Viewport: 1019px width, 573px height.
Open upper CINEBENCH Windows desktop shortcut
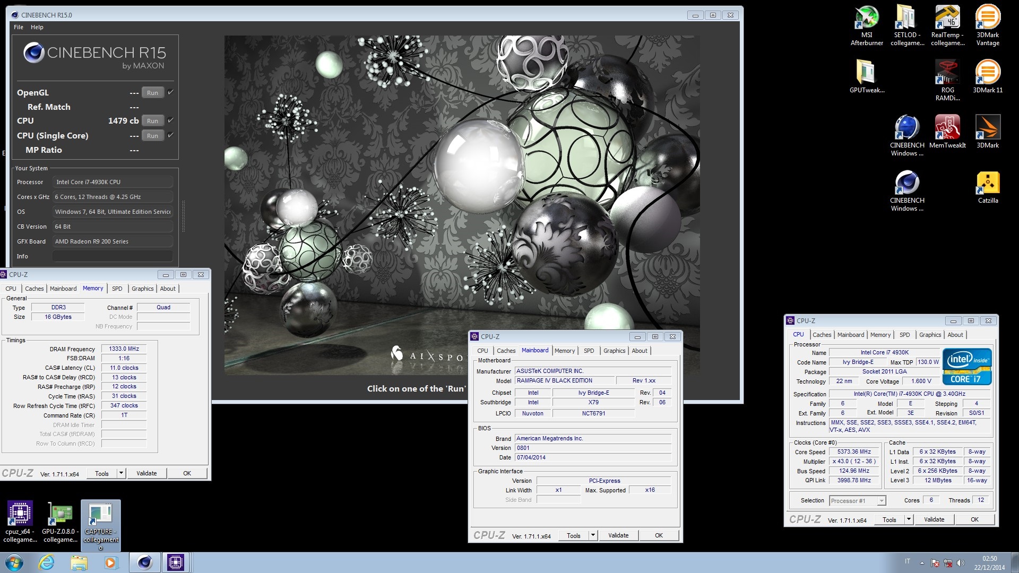tap(907, 135)
